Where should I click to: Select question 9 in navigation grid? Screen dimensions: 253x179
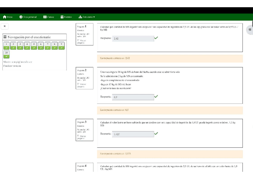pos(61,45)
